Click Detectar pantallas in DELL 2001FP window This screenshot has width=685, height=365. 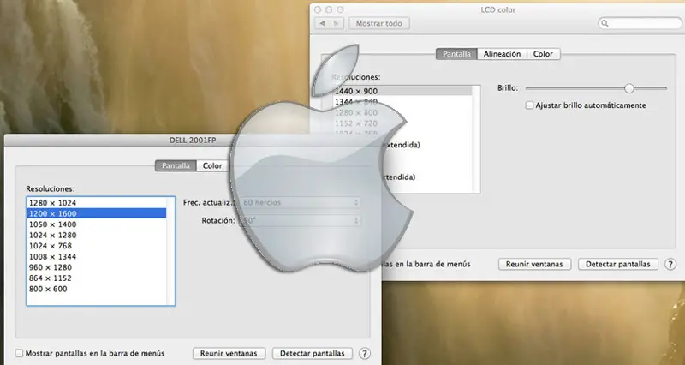(312, 353)
